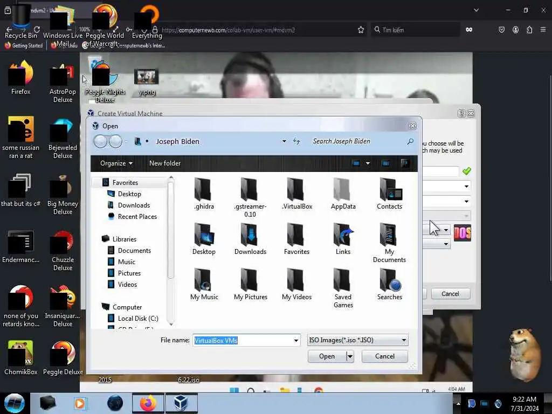Image resolution: width=552 pixels, height=414 pixels.
Task: Click the forward navigation button in Open dialog
Action: tap(116, 142)
